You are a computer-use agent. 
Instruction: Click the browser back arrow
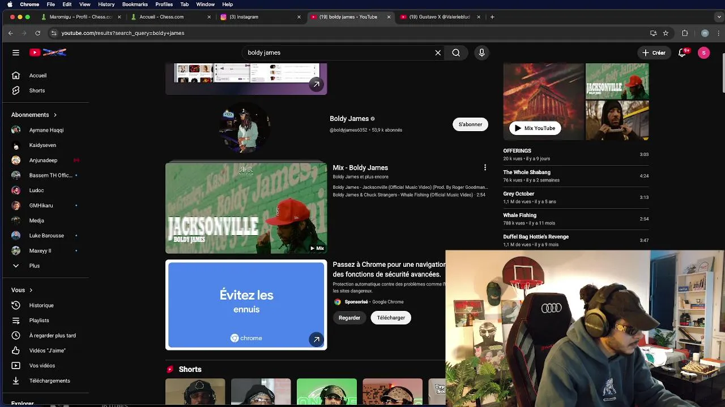[10, 33]
